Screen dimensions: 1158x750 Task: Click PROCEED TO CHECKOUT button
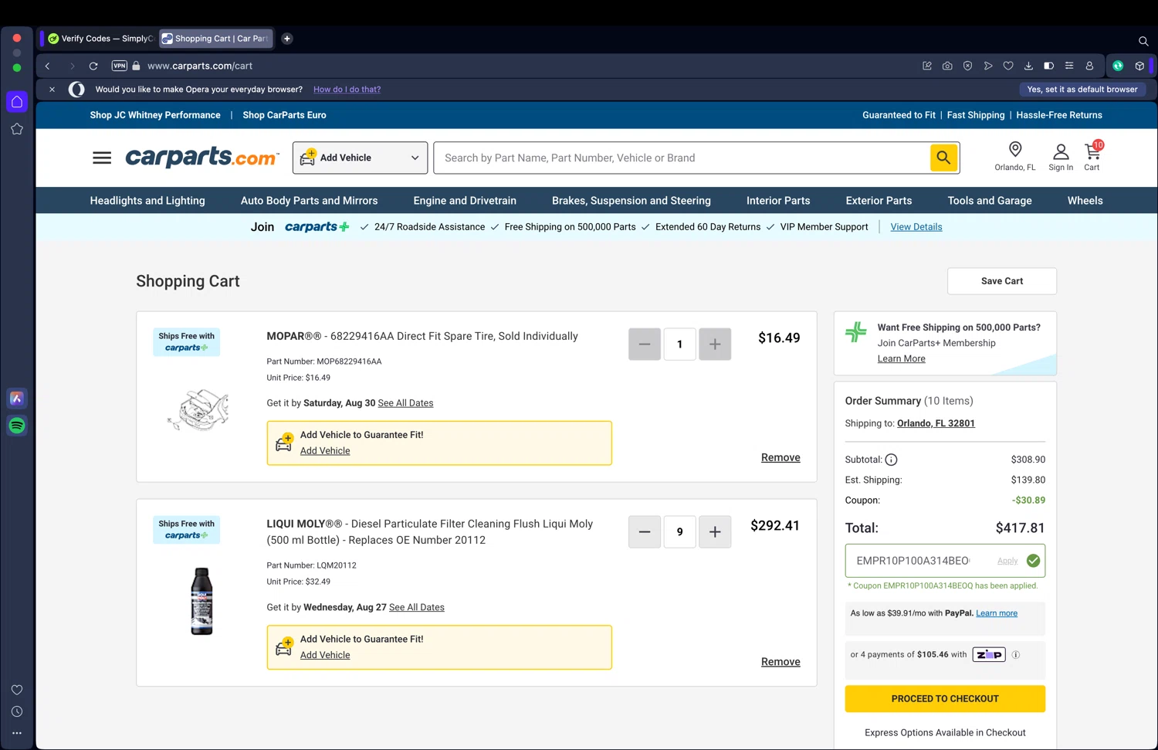[945, 699]
